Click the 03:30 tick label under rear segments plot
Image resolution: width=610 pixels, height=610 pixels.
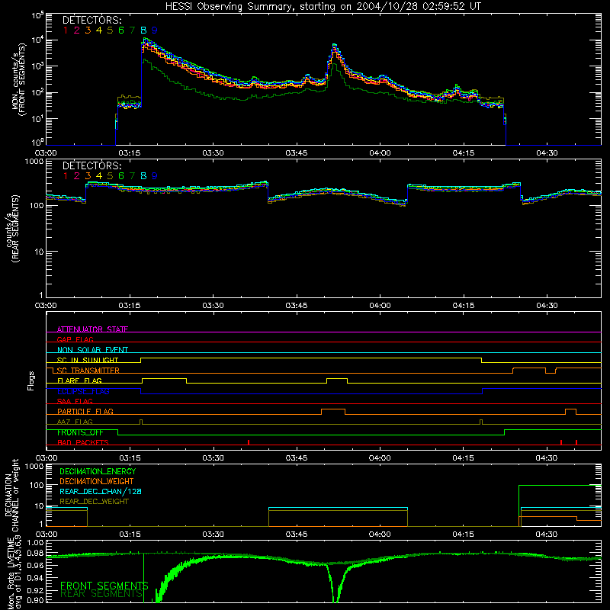tap(213, 306)
